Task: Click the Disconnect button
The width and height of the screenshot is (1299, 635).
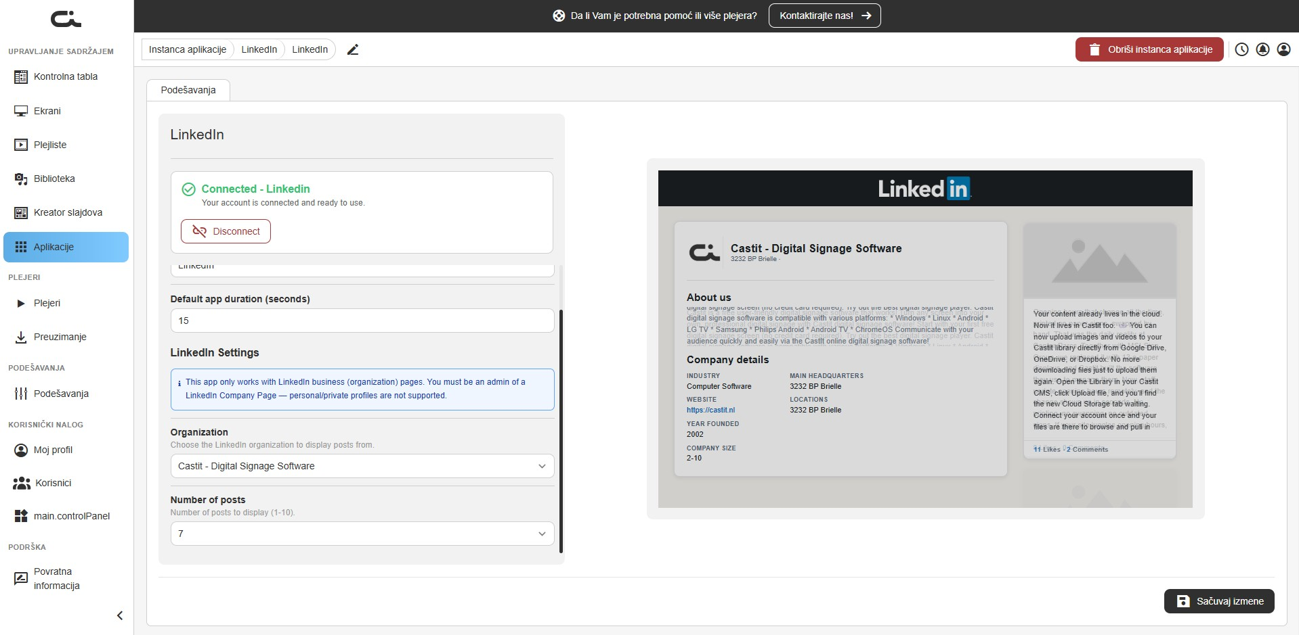Action: pyautogui.click(x=226, y=231)
